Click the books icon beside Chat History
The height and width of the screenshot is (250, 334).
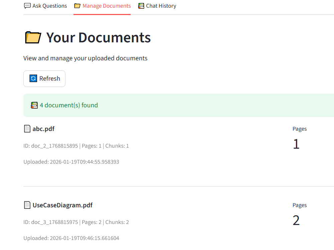141,6
